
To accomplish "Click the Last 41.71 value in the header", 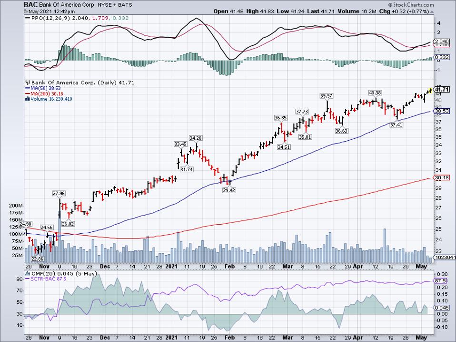I will point(321,11).
